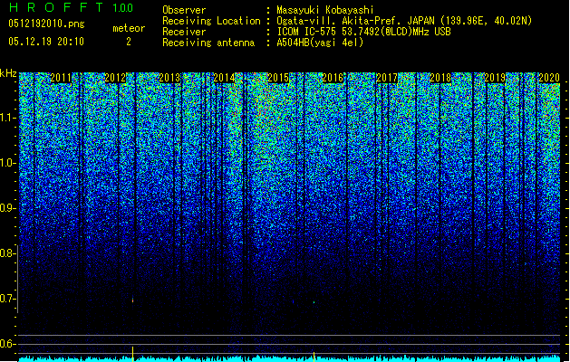The height and width of the screenshot is (362, 570).
Task: Click the 1.0 kHz axis label
Action: click(7, 163)
